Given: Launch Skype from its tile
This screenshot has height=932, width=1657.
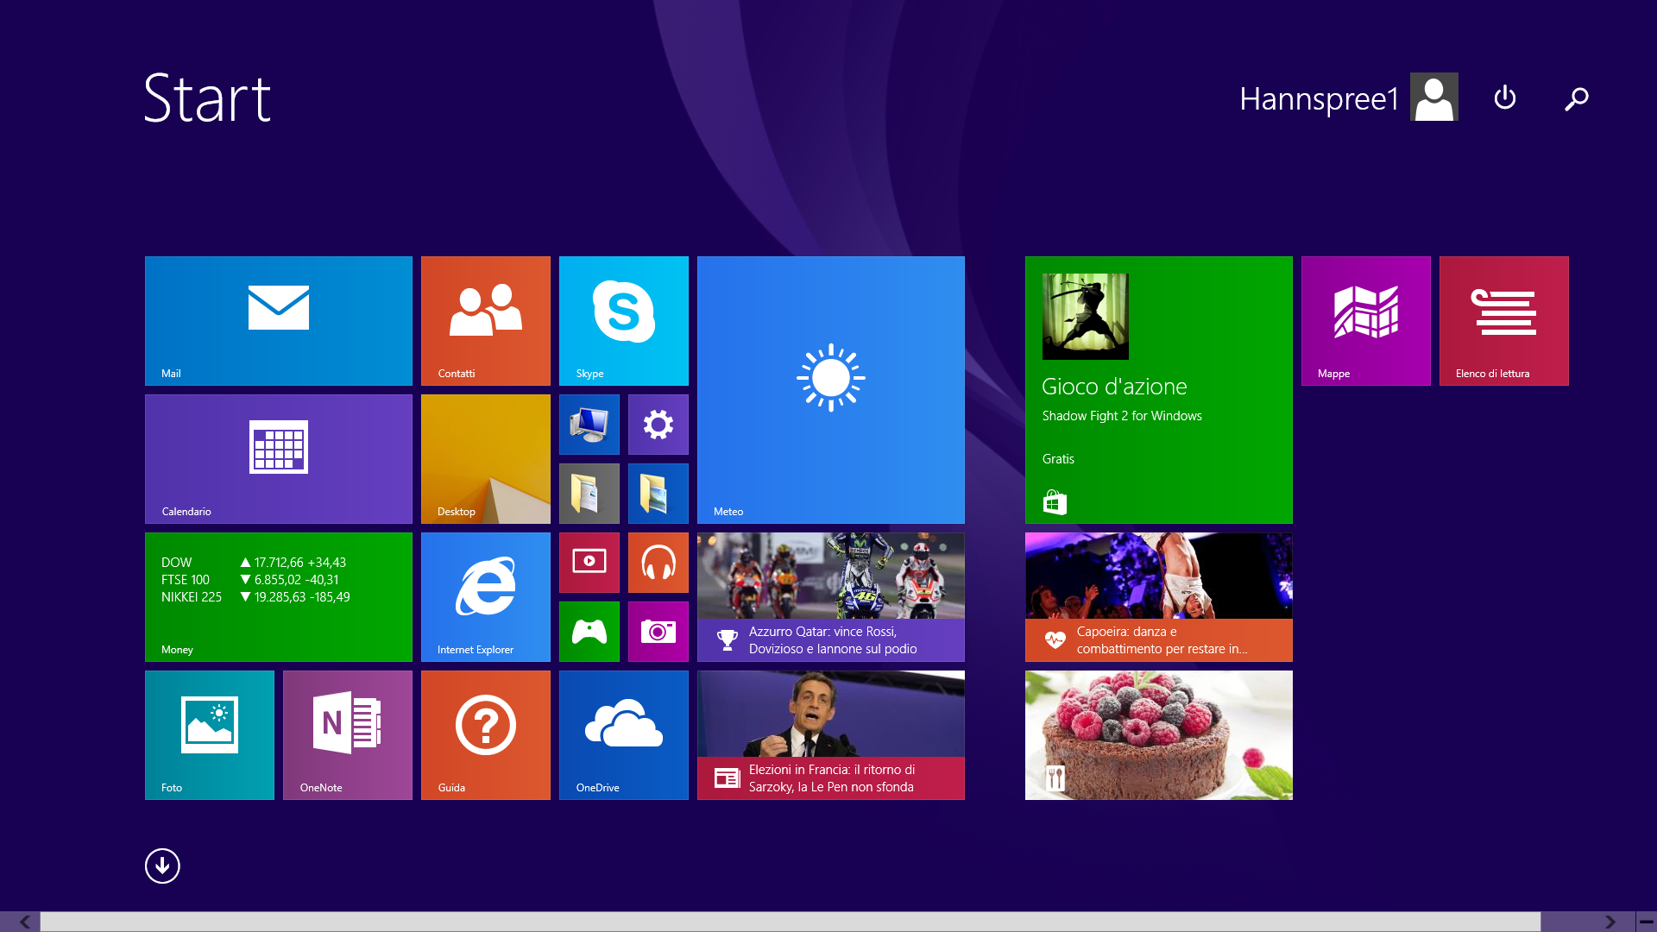Looking at the screenshot, I should point(623,320).
